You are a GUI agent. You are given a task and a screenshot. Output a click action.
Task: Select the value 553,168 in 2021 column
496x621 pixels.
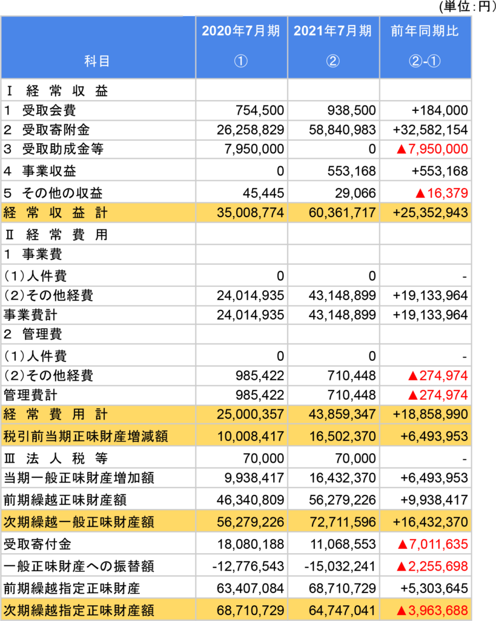pos(352,170)
